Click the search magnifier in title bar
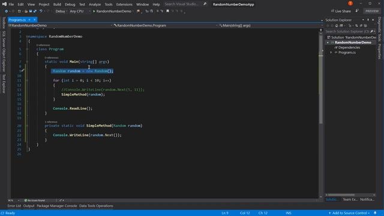The width and height of the screenshot is (384, 216). click(x=205, y=4)
